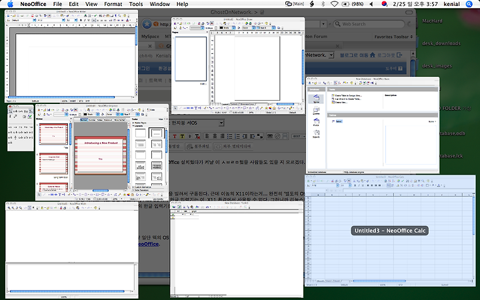This screenshot has height=300, width=480.
Task: Click align center icon in blog editor
Action: click(x=215, y=136)
